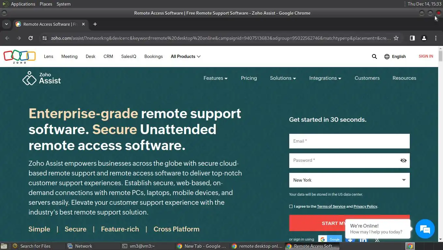This screenshot has width=443, height=250.
Task: Click the date and time clock
Action: coord(424,4)
